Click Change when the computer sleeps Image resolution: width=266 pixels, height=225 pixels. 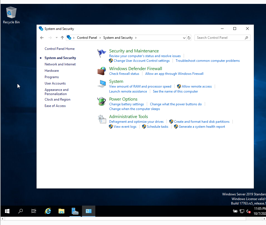135,109
